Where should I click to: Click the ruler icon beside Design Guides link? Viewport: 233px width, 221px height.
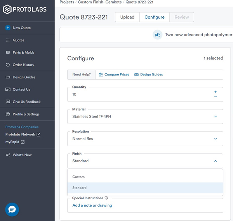(x=136, y=74)
